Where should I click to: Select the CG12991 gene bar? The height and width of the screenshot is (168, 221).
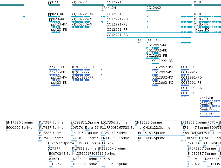150,5
